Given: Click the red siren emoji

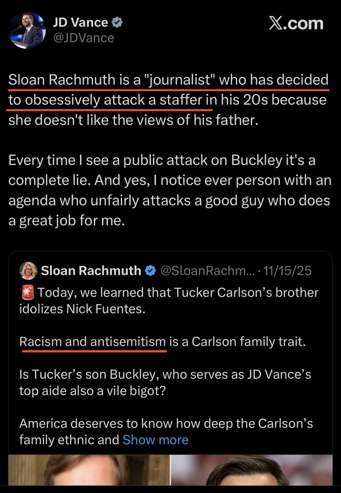Looking at the screenshot, I should (x=27, y=293).
